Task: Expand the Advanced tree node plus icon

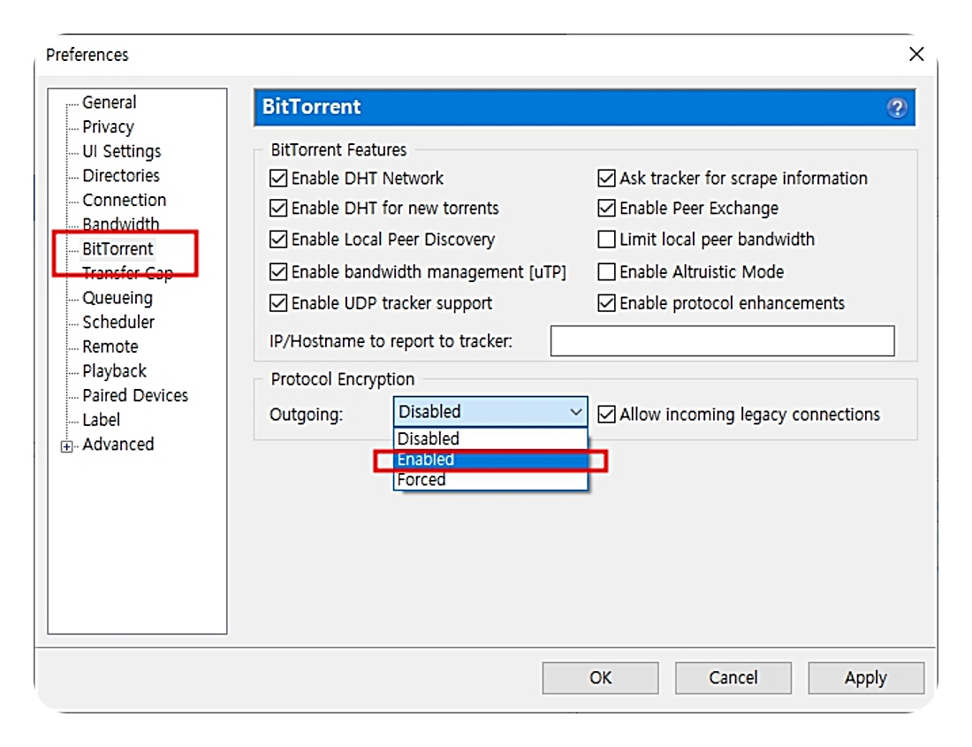Action: pos(66,446)
